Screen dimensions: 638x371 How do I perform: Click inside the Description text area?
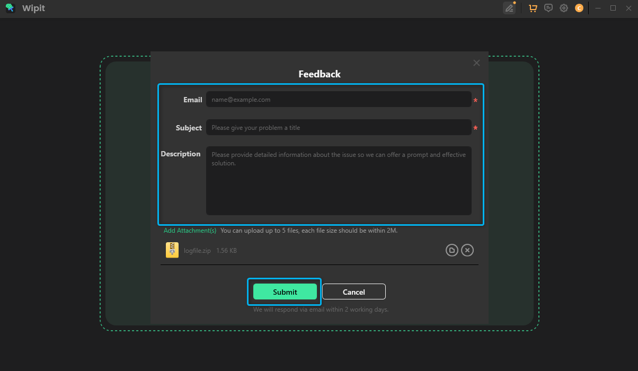tap(339, 180)
